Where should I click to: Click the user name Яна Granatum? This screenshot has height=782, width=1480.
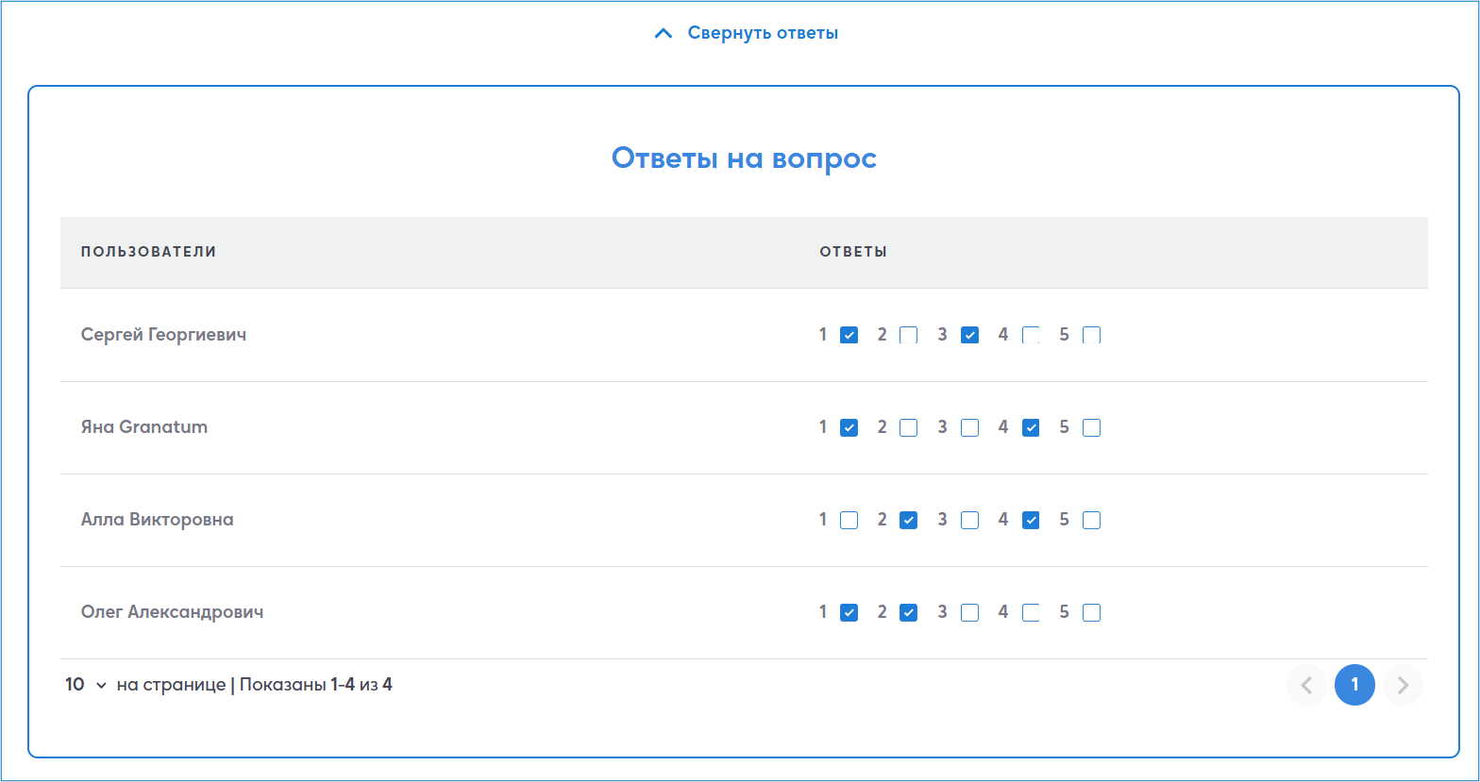coord(143,427)
